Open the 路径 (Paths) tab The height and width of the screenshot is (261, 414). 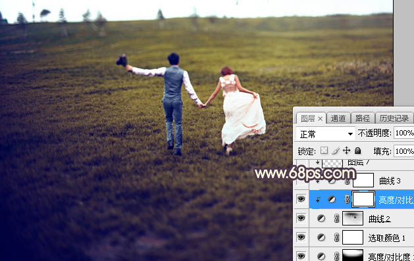point(363,118)
